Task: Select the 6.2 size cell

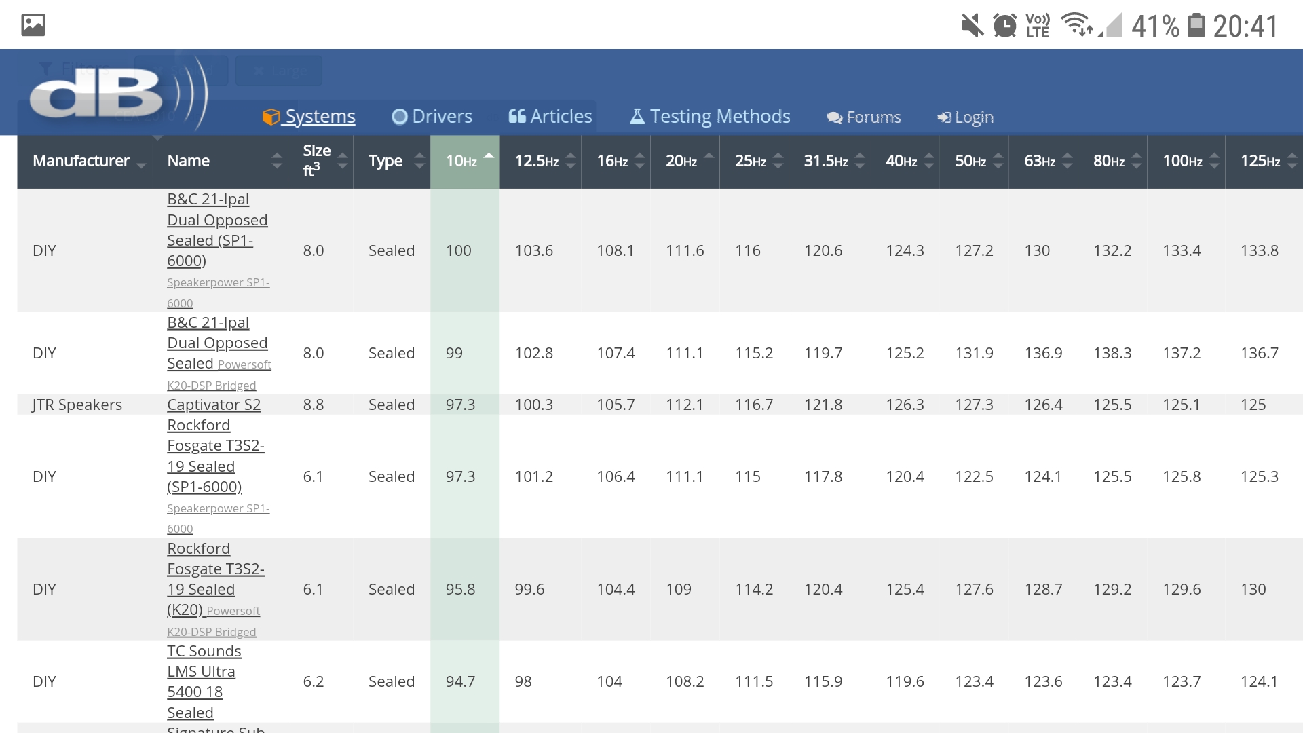Action: [x=313, y=682]
